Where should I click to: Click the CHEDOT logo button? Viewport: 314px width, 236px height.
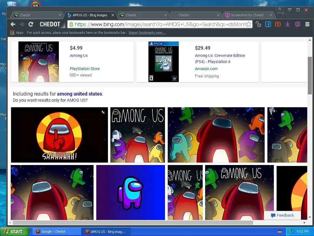pos(50,24)
